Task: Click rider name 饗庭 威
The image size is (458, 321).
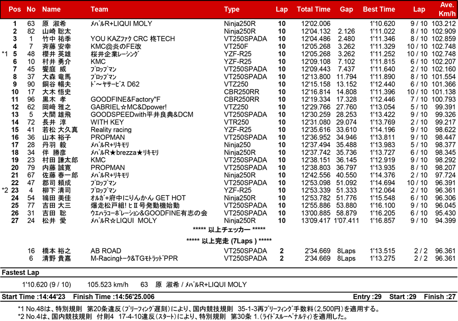Action: point(54,69)
